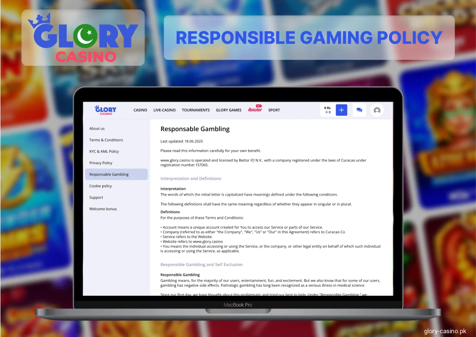This screenshot has height=337, width=476.
Task: Click the bold Interpretation subheading
Action: pyautogui.click(x=173, y=188)
